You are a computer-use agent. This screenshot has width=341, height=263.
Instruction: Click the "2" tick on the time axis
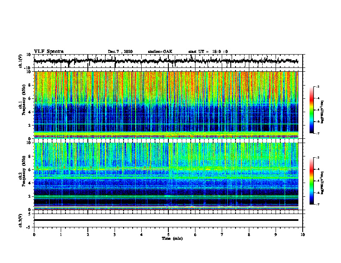(x=88, y=235)
